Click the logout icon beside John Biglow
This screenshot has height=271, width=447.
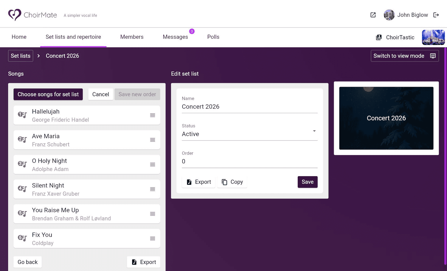tap(436, 15)
